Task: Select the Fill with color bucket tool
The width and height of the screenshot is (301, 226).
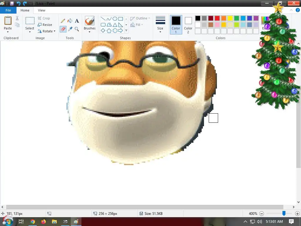Action: 70,21
